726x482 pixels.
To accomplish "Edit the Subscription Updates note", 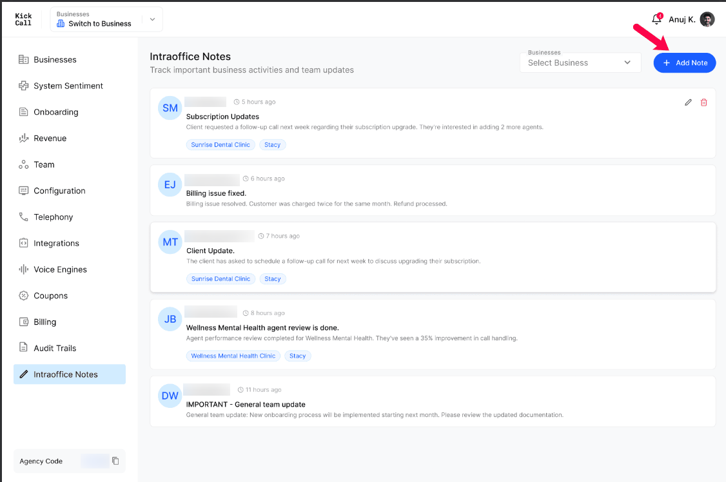I will [x=688, y=102].
